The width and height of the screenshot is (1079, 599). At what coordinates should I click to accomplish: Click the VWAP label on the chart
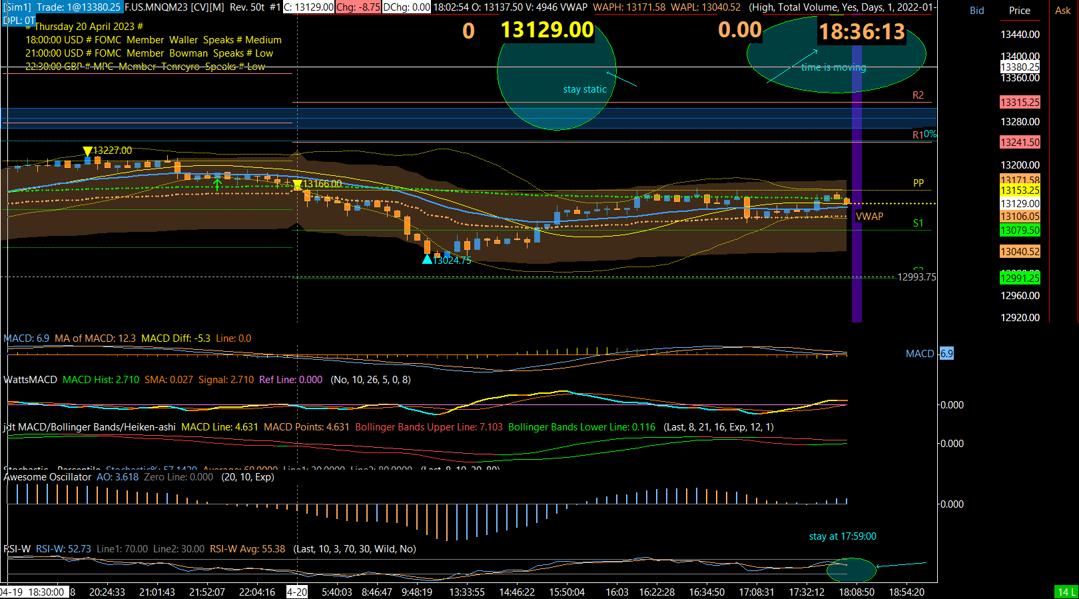coord(869,217)
